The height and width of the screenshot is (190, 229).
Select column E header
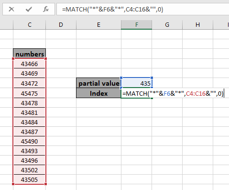click(98, 25)
